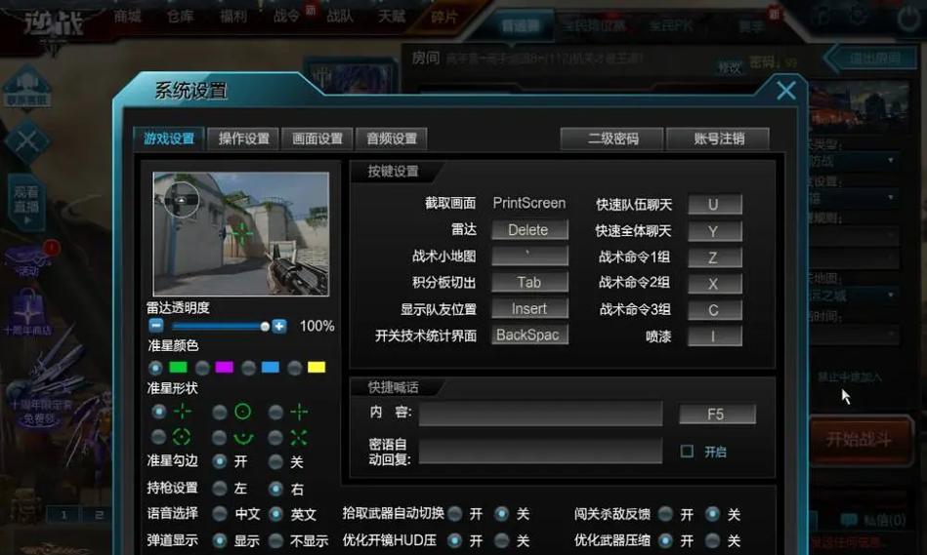
Task: Click the 雷达透明度 slider handle
Action: 265,326
